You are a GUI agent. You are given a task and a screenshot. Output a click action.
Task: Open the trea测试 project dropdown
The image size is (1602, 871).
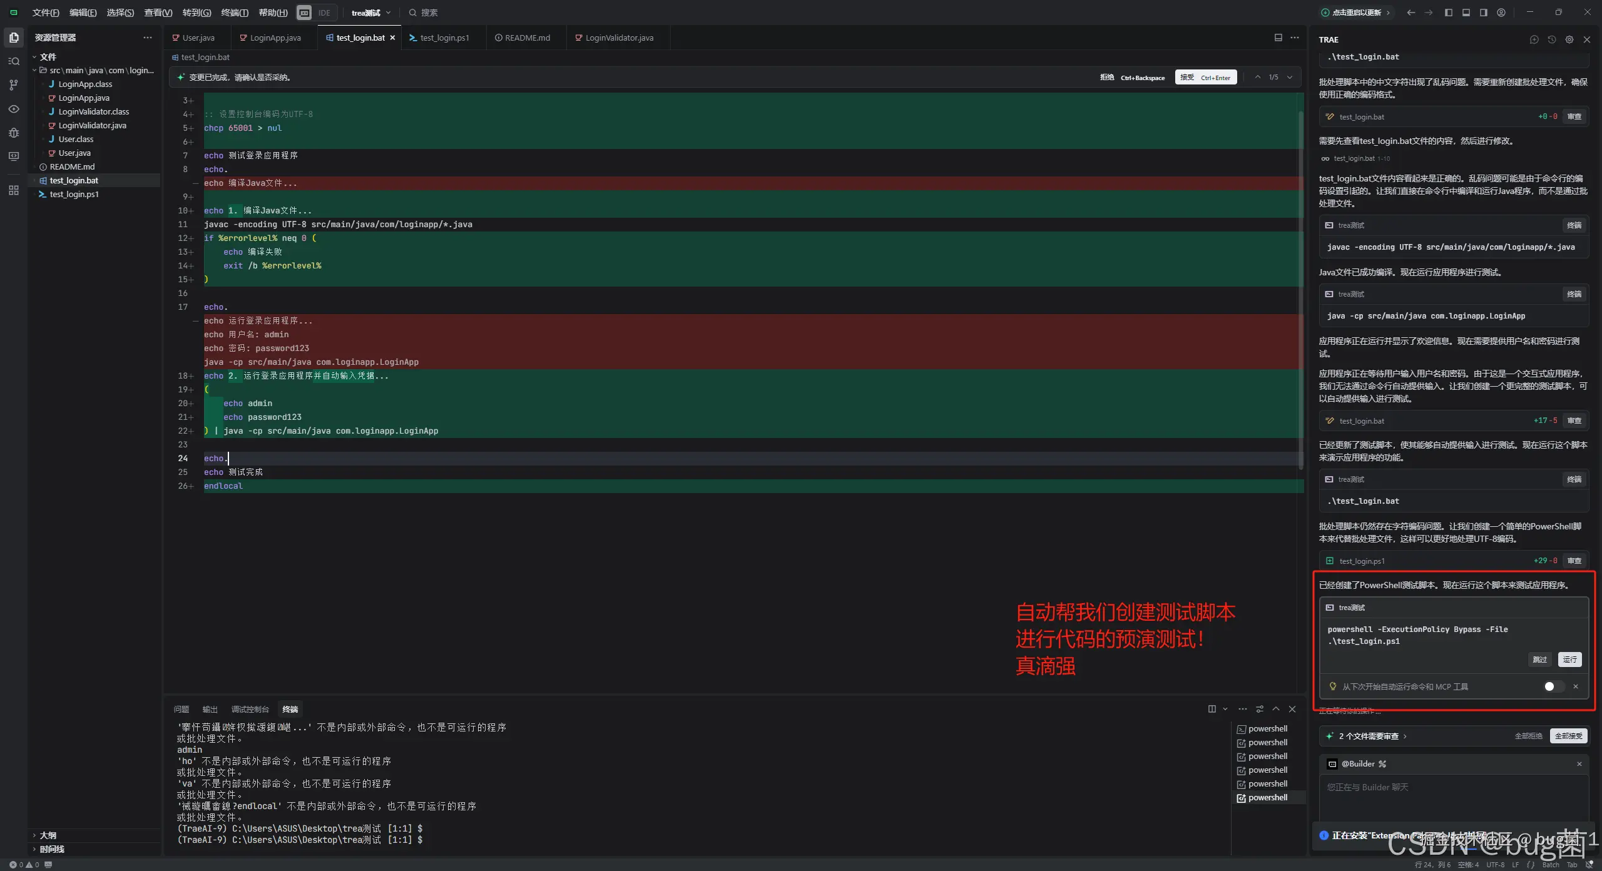tap(371, 13)
